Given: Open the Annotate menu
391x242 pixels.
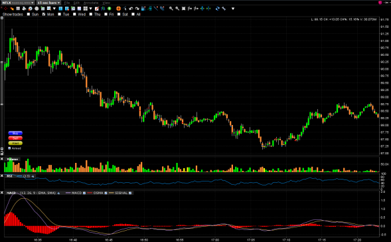Looking at the screenshot, I should (91, 3).
